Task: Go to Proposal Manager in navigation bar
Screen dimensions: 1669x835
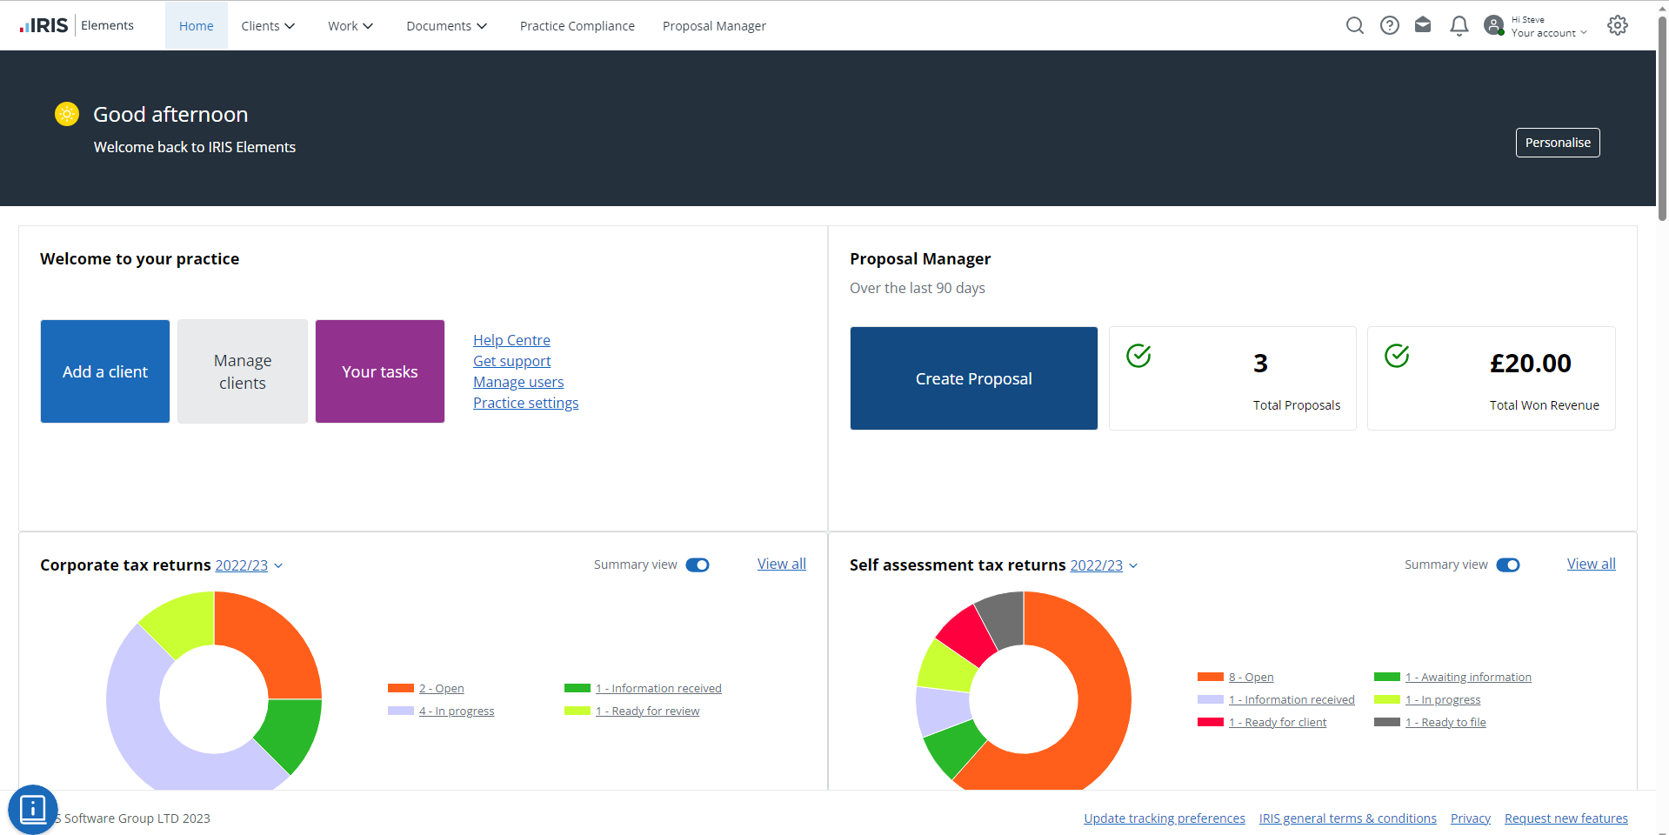Action: 714,26
